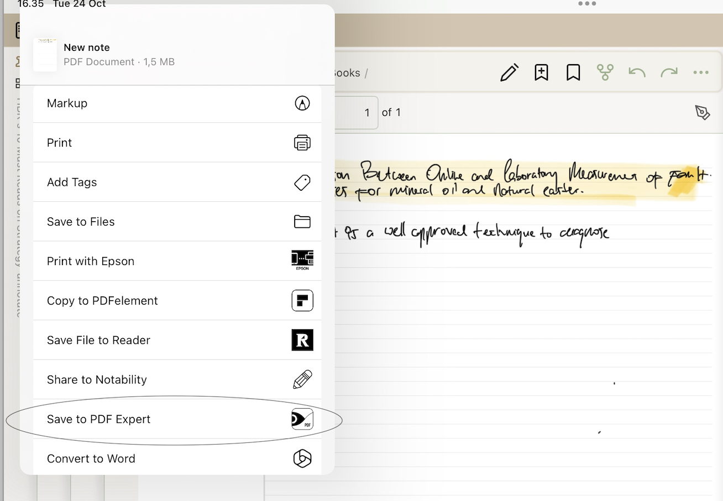The width and height of the screenshot is (723, 501).
Task: Tap the Reader R app icon
Action: [302, 340]
